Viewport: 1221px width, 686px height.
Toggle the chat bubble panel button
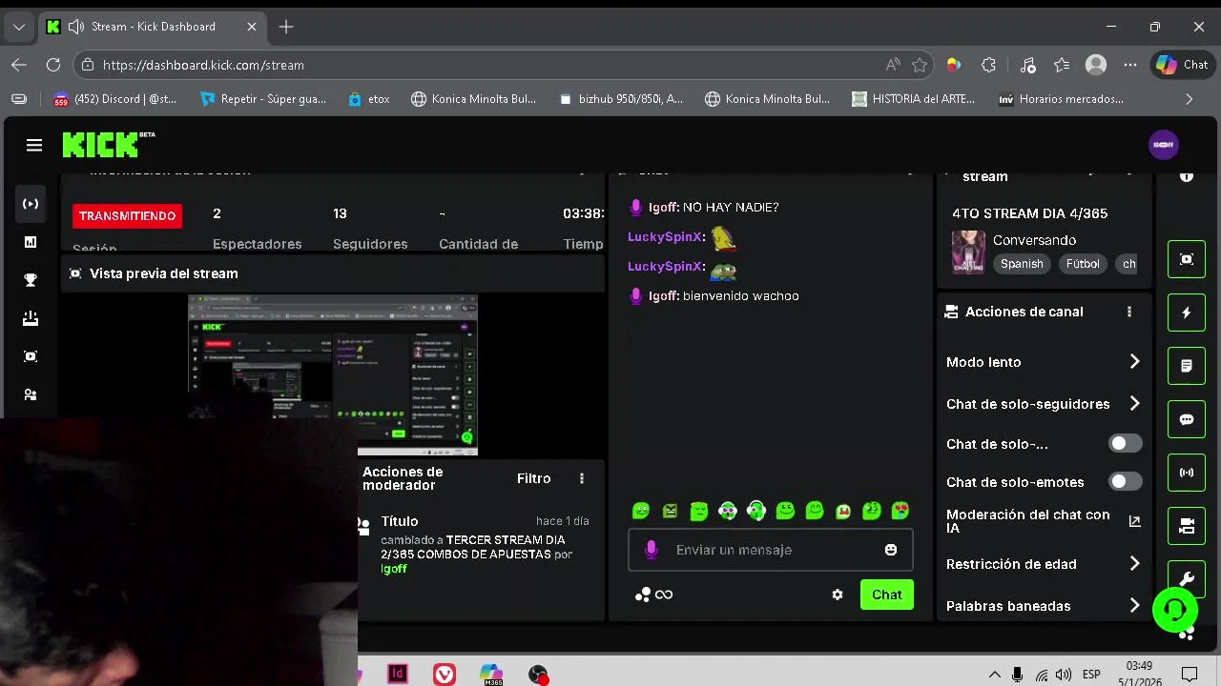1187,419
